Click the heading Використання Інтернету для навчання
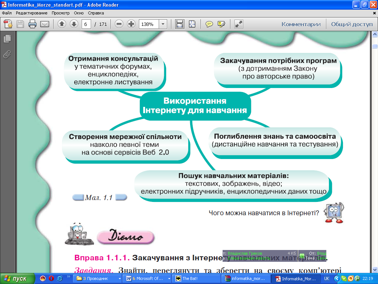Screen dimensions: 378x284 [195, 105]
